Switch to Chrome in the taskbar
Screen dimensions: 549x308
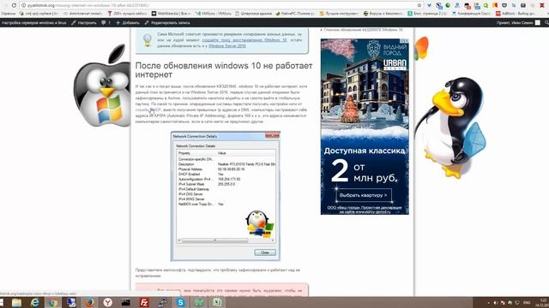[53, 302]
